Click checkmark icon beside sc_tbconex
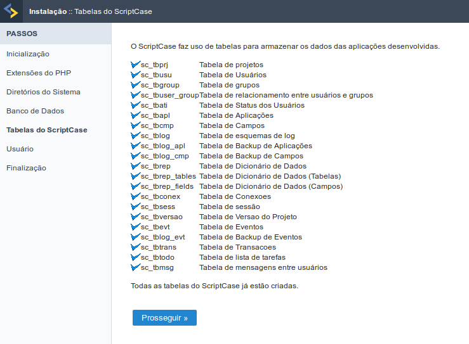This screenshot has height=344, width=469. [x=135, y=196]
